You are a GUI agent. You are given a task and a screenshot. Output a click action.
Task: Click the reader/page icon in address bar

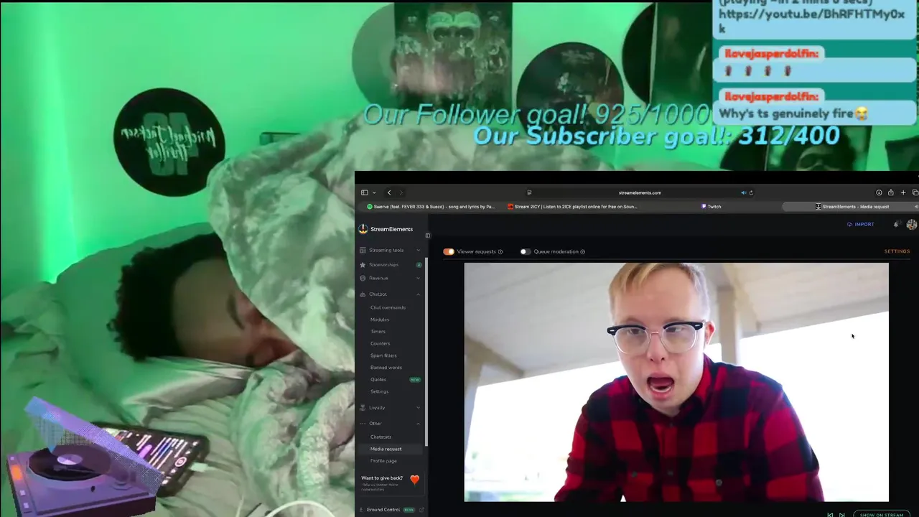[x=529, y=192]
